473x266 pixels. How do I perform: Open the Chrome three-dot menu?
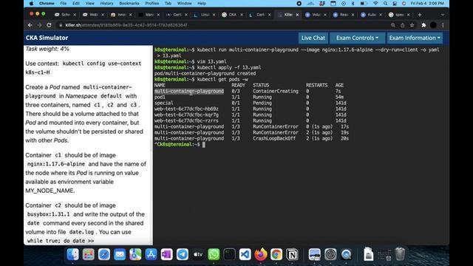tap(443, 25)
